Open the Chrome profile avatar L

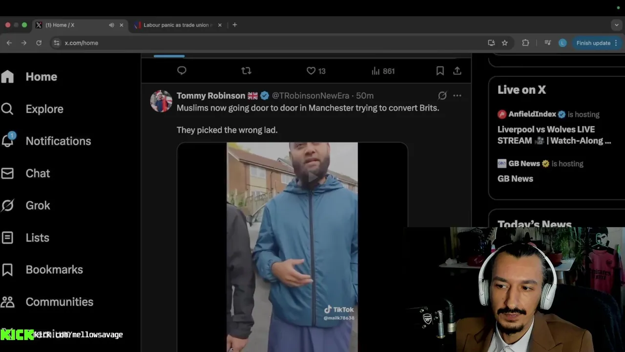pos(562,43)
